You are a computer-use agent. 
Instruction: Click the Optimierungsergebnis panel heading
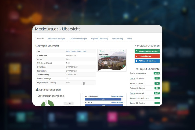point(51,96)
